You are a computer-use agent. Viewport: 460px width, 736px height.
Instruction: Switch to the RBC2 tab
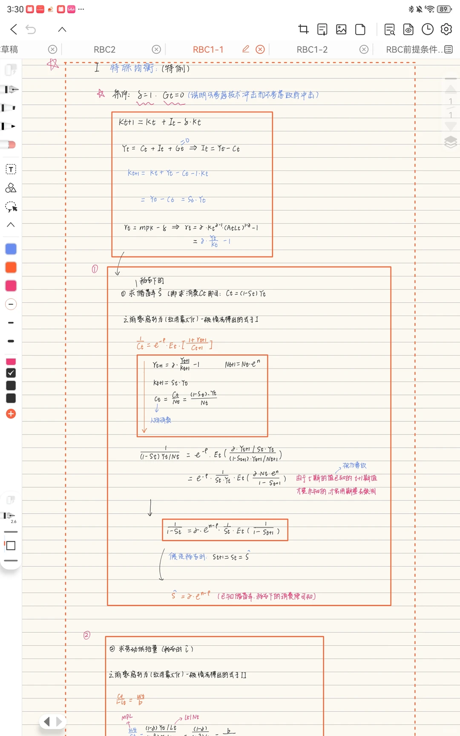[105, 49]
